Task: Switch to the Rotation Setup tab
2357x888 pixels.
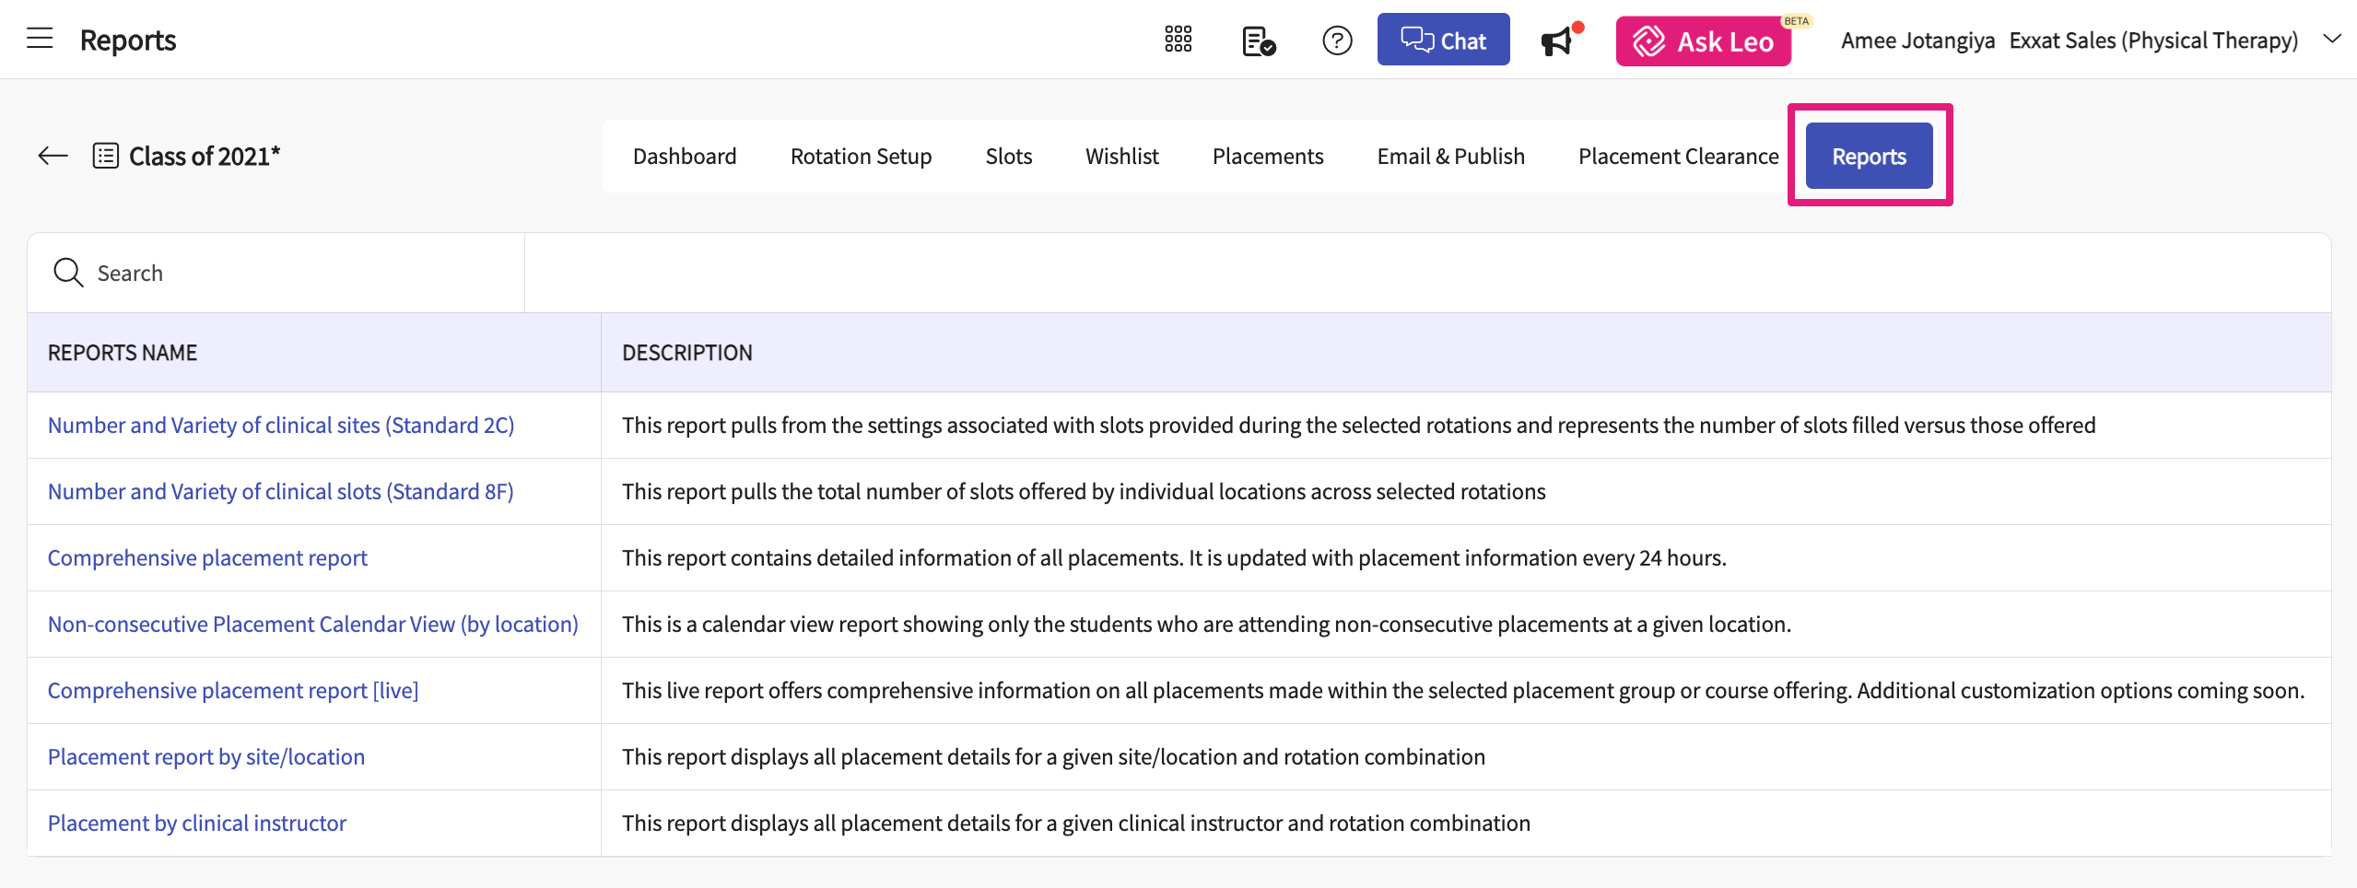Action: [861, 157]
